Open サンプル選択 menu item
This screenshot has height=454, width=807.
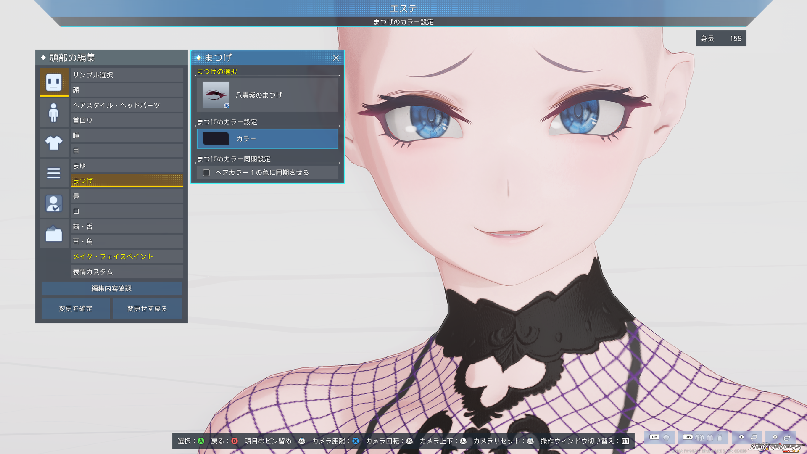click(127, 75)
